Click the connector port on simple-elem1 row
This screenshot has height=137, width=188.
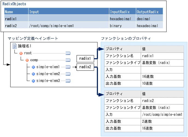(x=68, y=67)
